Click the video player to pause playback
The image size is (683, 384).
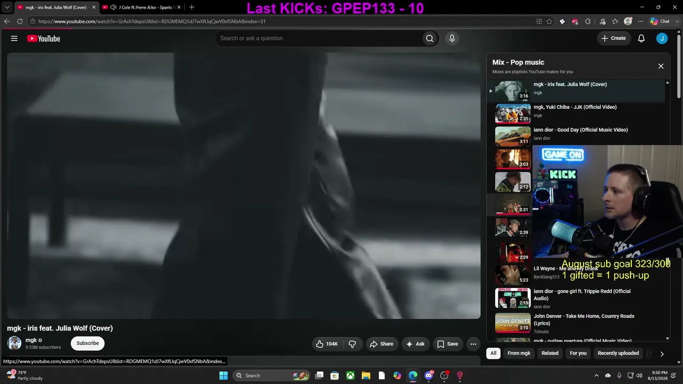pyautogui.click(x=244, y=186)
